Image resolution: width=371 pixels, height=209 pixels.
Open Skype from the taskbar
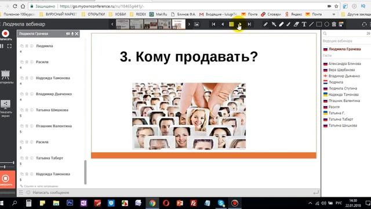pyautogui.click(x=221, y=203)
